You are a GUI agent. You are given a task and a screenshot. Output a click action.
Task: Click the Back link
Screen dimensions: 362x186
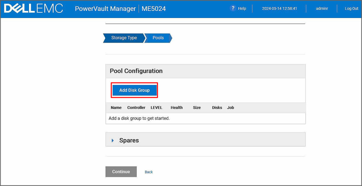(149, 172)
